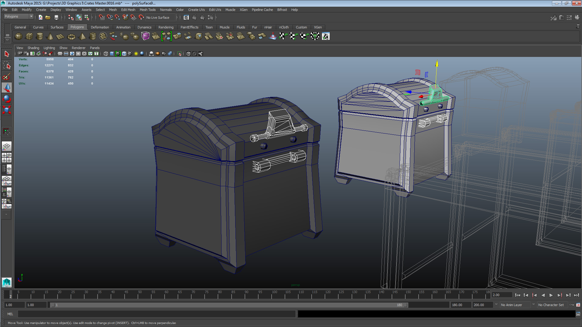Click the Open scene folder icon
The height and width of the screenshot is (327, 582).
[48, 18]
